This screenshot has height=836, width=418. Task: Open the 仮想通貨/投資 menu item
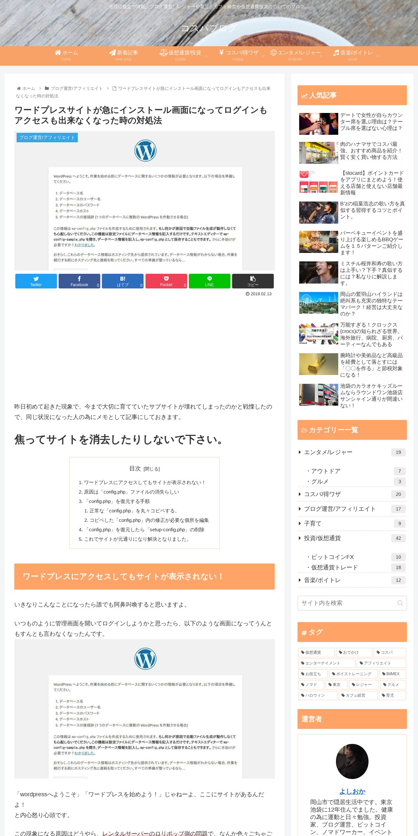(x=180, y=56)
